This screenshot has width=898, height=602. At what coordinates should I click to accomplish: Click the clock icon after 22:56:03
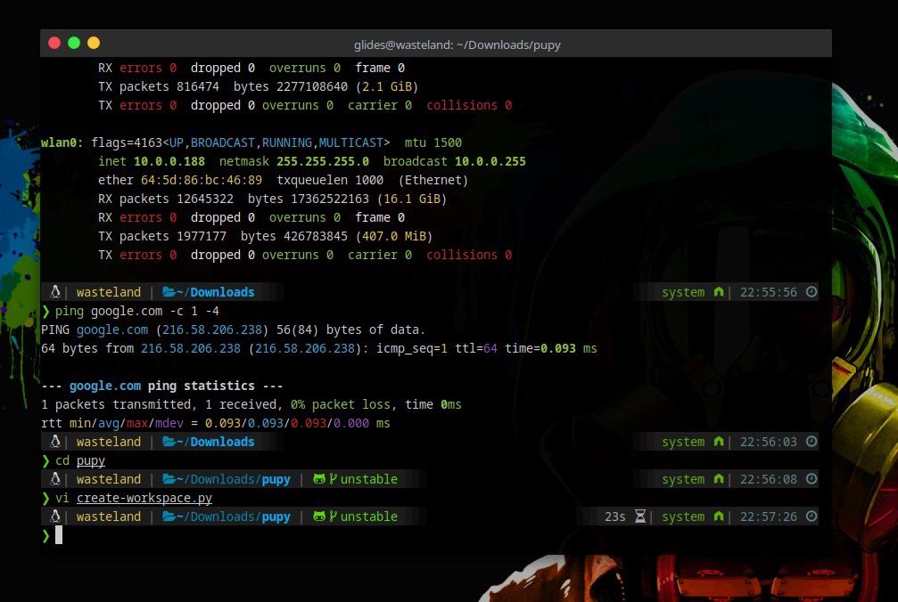click(811, 442)
